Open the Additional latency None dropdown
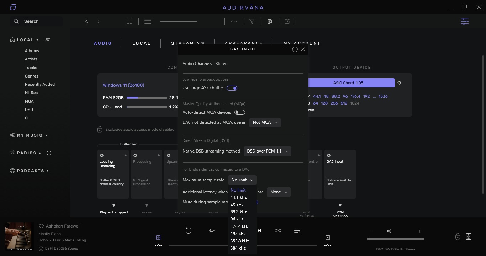486x256 pixels. pos(279,192)
